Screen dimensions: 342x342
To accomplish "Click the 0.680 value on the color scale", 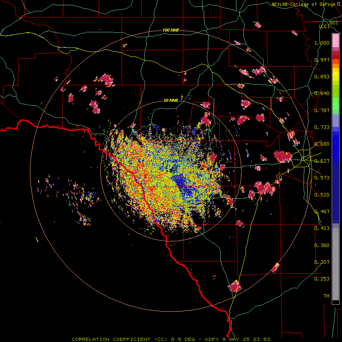I will click(322, 144).
